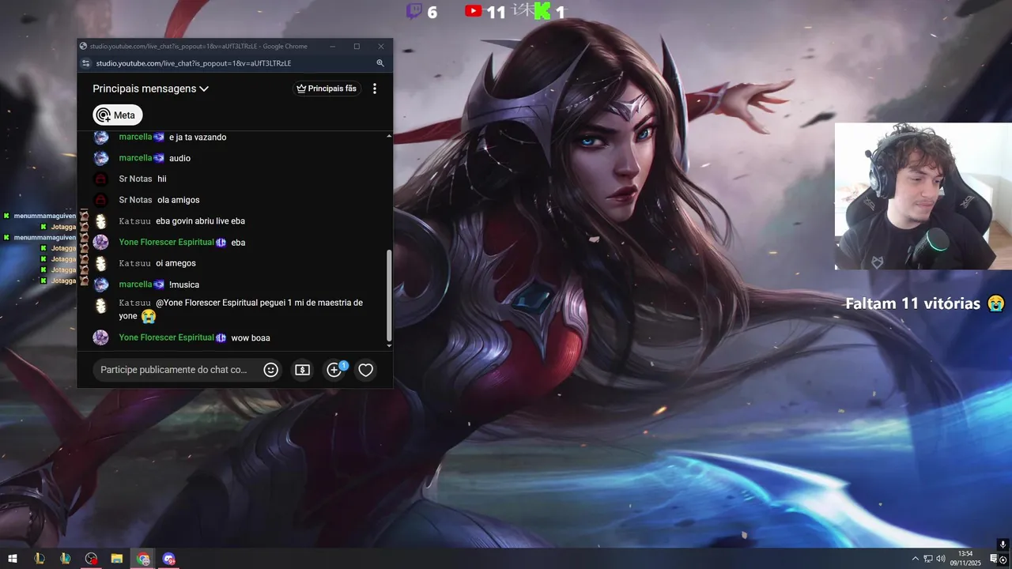Open network status tray icon

(x=929, y=559)
